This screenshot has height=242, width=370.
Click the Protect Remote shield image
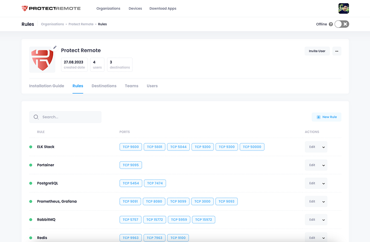click(x=42, y=60)
